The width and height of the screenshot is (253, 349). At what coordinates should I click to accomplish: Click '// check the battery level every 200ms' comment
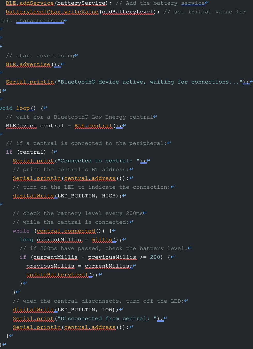78,213
